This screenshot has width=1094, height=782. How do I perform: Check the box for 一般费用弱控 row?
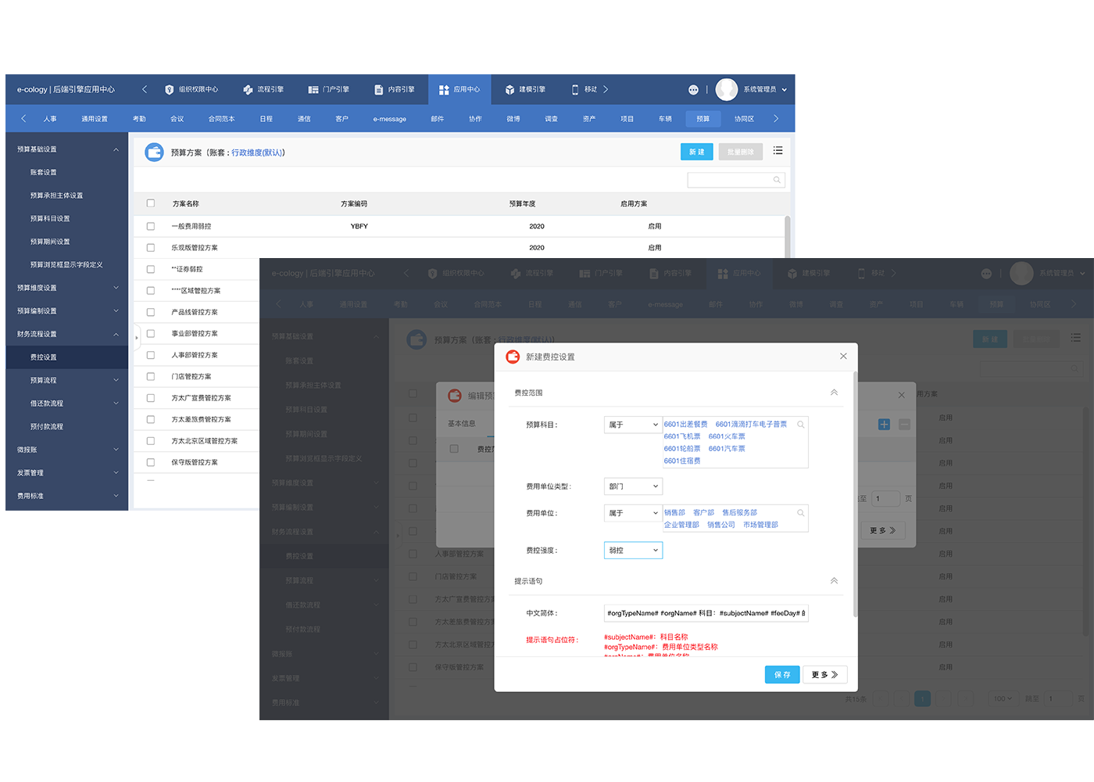151,226
